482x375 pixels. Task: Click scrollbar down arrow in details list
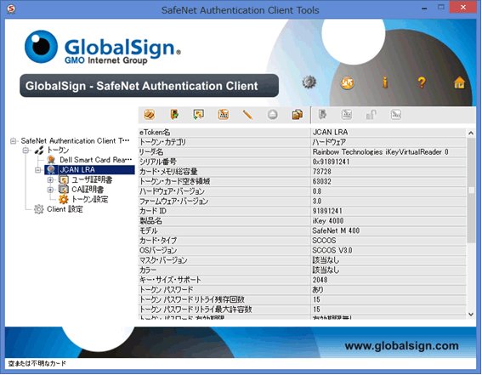tap(471, 314)
